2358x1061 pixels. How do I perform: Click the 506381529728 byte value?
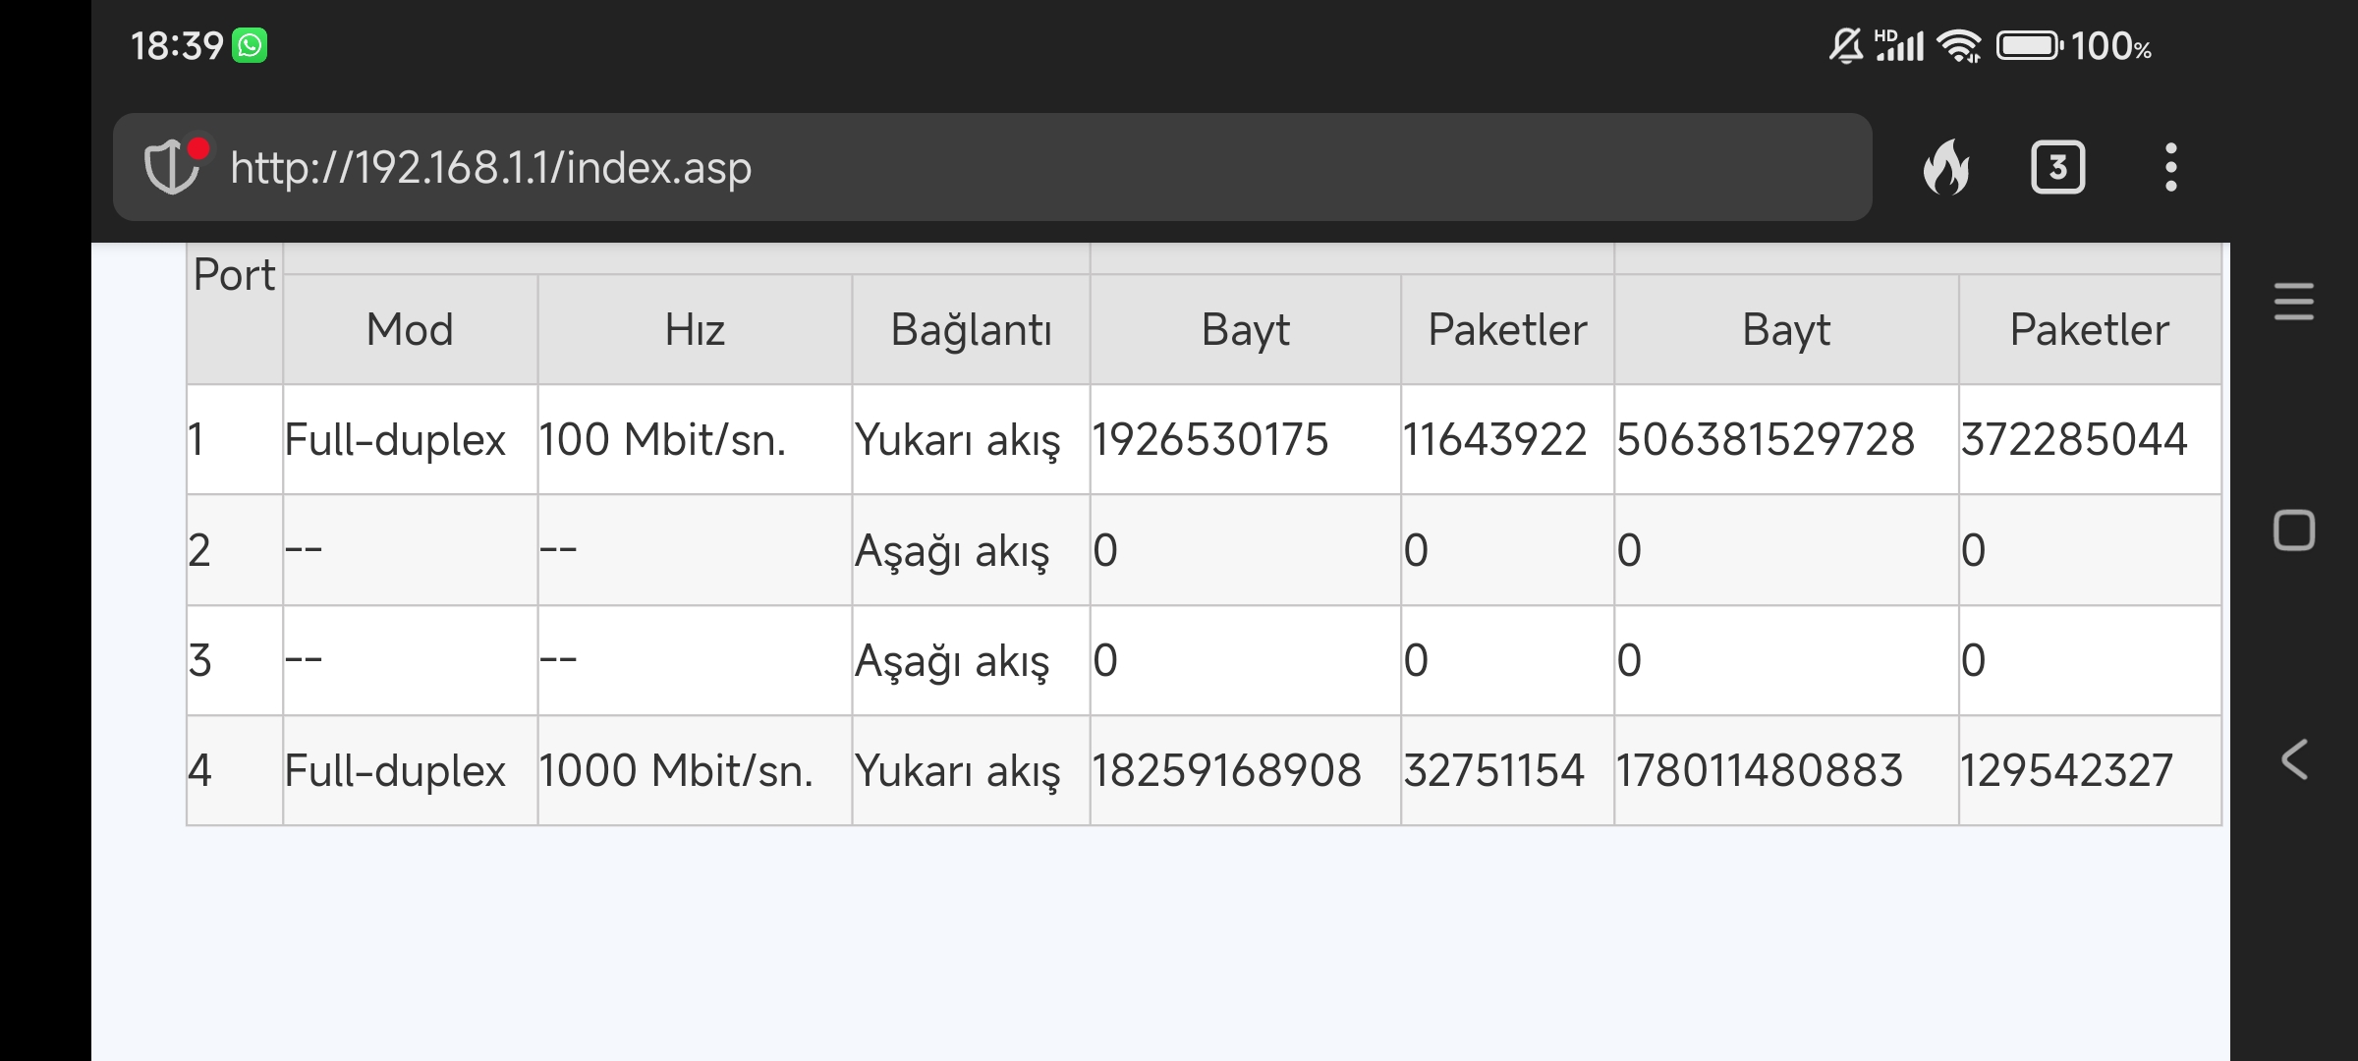tap(1766, 439)
